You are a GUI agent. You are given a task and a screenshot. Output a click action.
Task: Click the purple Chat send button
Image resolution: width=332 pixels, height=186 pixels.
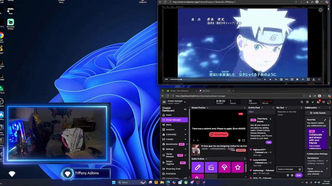click(299, 175)
